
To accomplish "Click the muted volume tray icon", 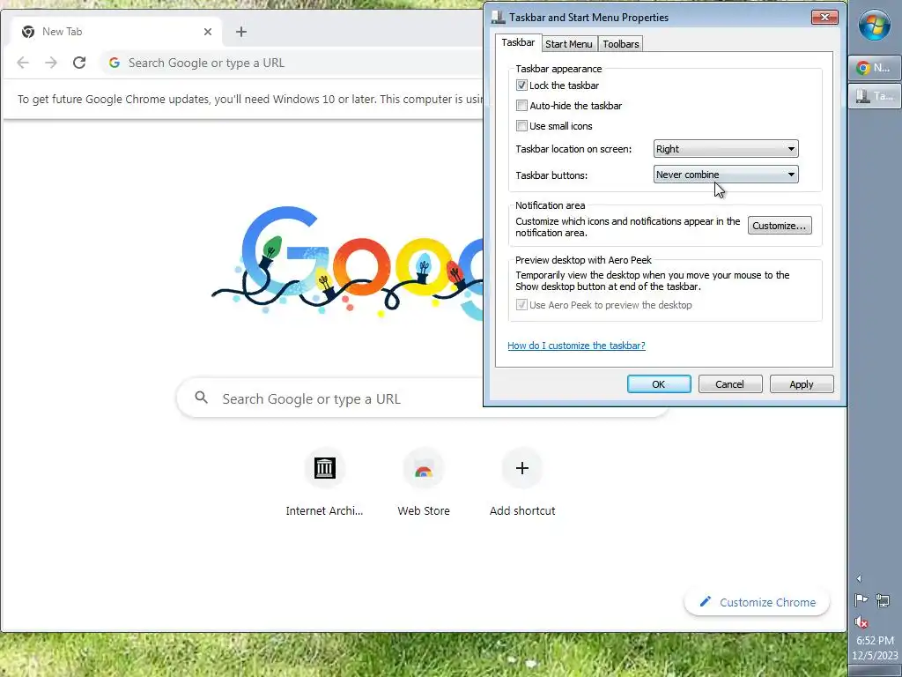I will (861, 621).
